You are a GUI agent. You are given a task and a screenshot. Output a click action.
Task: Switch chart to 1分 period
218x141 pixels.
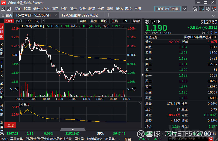click(28, 21)
